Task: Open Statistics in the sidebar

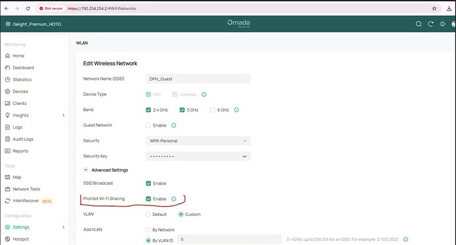Action: tap(22, 79)
